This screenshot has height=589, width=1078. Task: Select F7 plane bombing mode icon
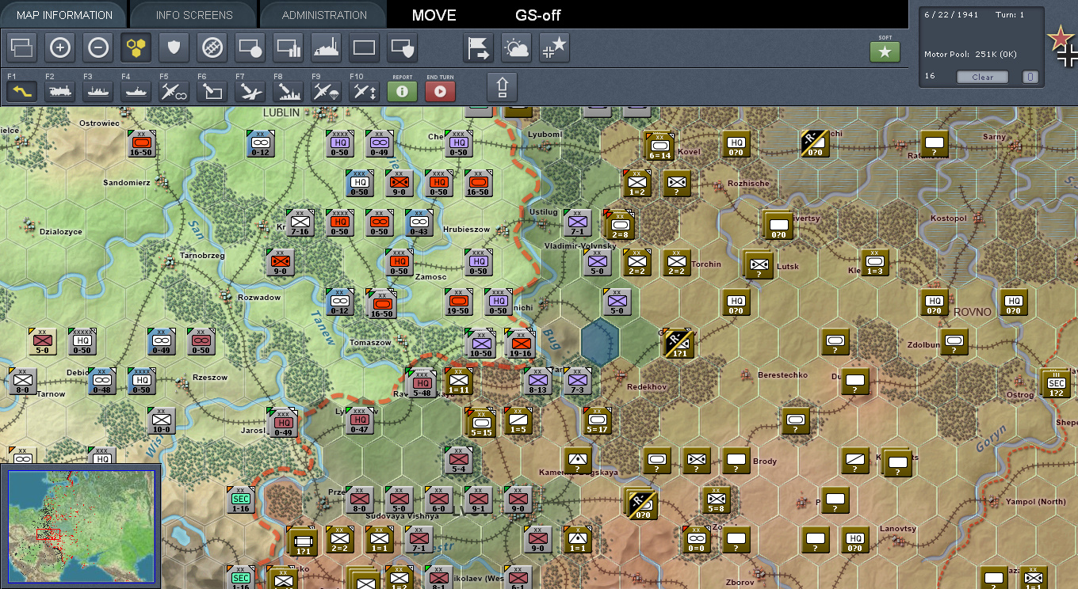(250, 91)
